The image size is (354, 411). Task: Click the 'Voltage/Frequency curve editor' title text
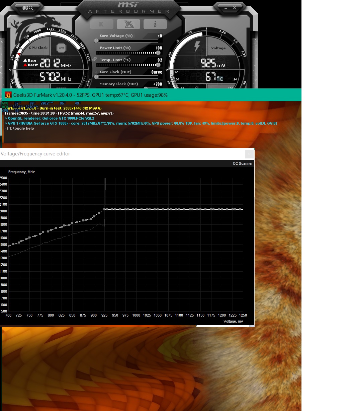pyautogui.click(x=35, y=154)
